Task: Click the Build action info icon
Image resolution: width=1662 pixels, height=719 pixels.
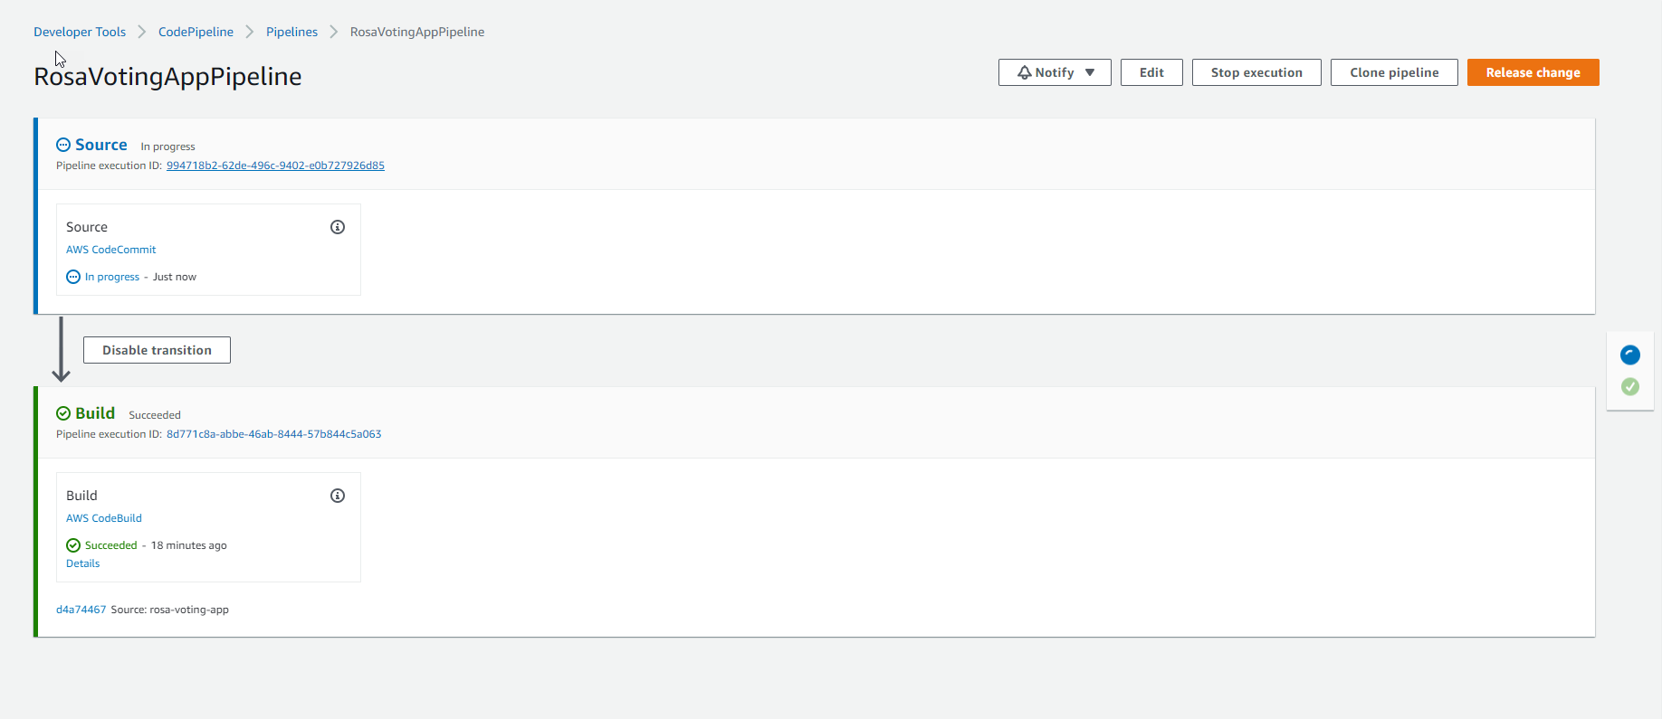Action: click(x=338, y=496)
